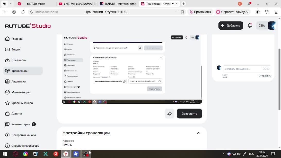281x158 pixels.
Task: Mute audio on the Трансляции tab
Action: [x=173, y=4]
